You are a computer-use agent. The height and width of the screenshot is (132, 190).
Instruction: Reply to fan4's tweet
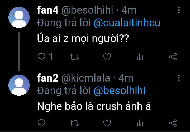(42, 57)
